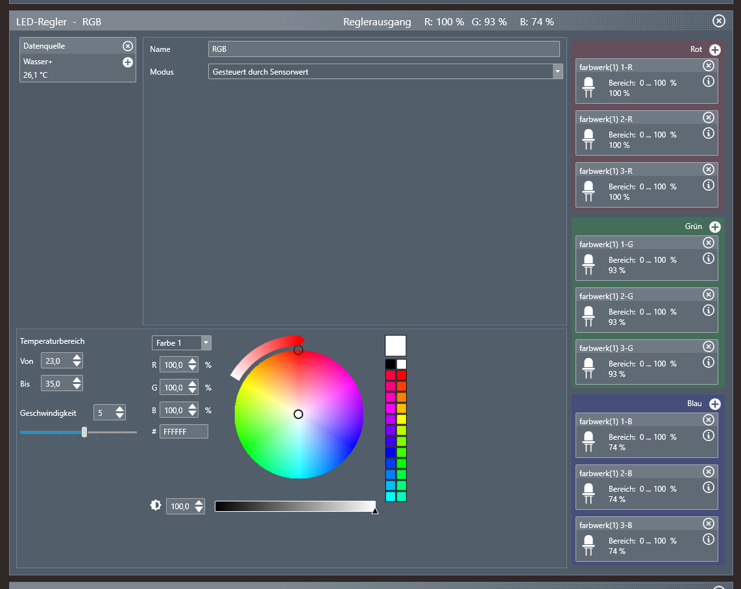741x589 pixels.
Task: Expand the Farbe 1 color selector
Action: click(206, 343)
